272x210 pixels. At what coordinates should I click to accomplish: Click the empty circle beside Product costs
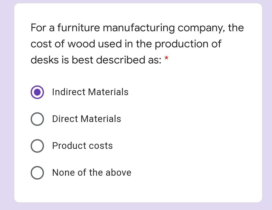(x=37, y=146)
